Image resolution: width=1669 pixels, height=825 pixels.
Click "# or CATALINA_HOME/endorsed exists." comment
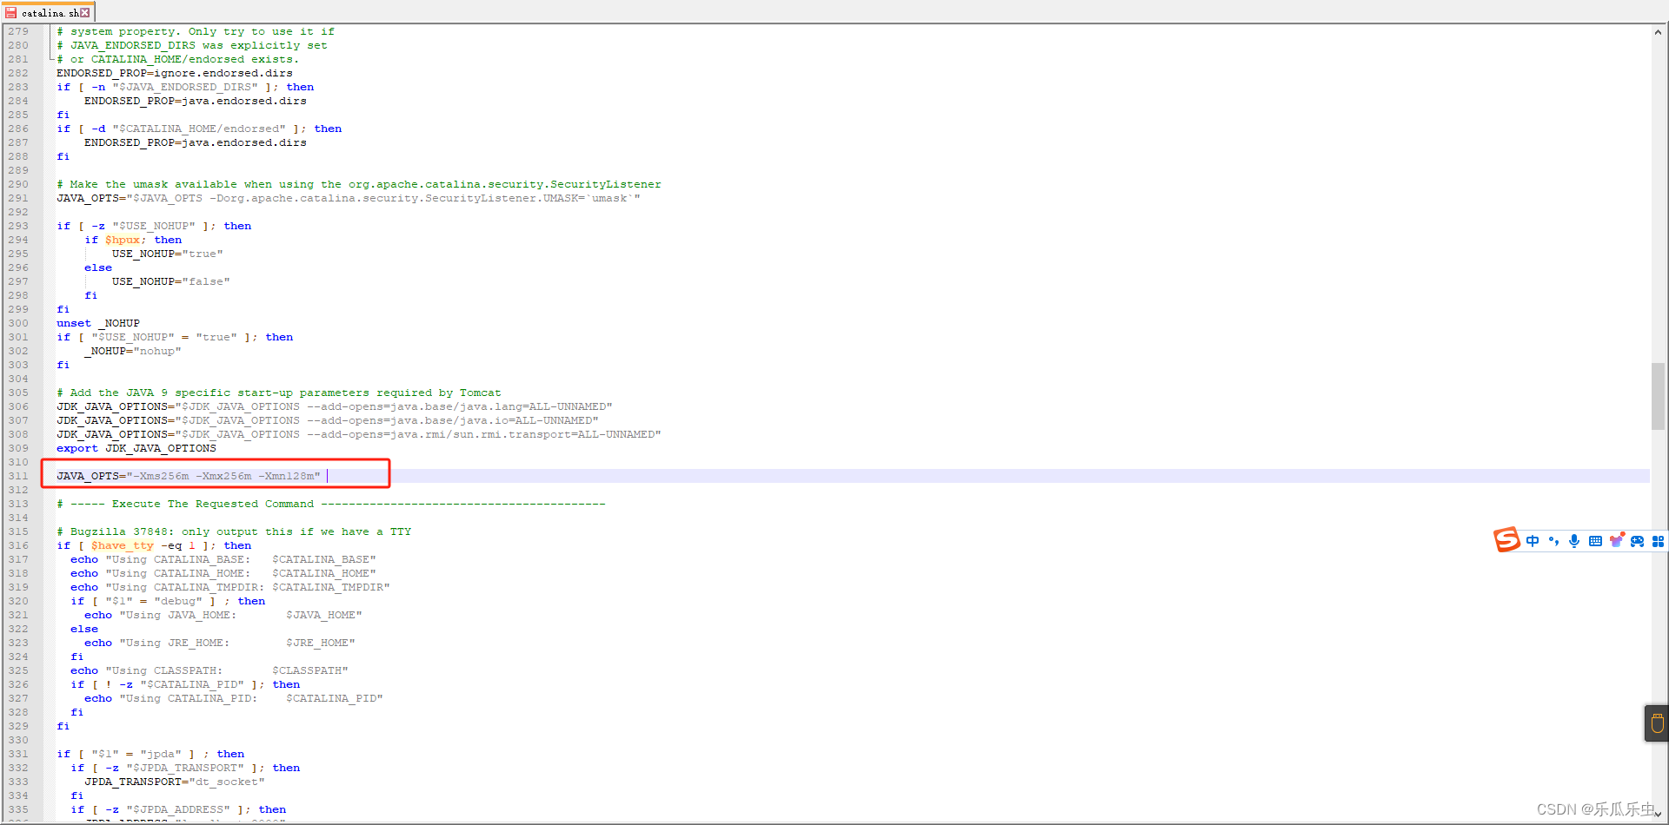(x=178, y=59)
